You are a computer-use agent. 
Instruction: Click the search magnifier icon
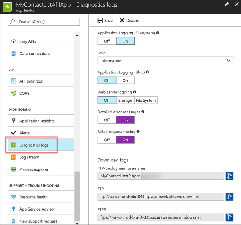tap(13, 21)
